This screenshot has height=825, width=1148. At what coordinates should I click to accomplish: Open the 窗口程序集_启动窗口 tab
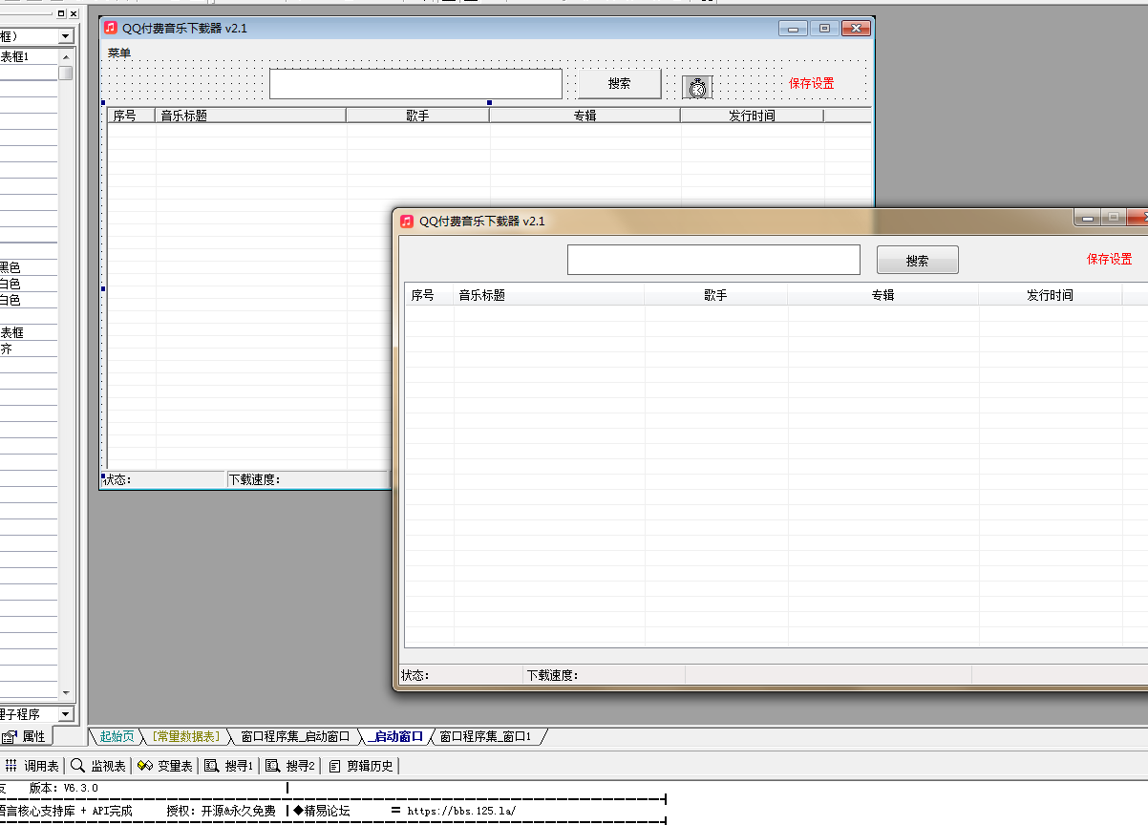click(293, 736)
